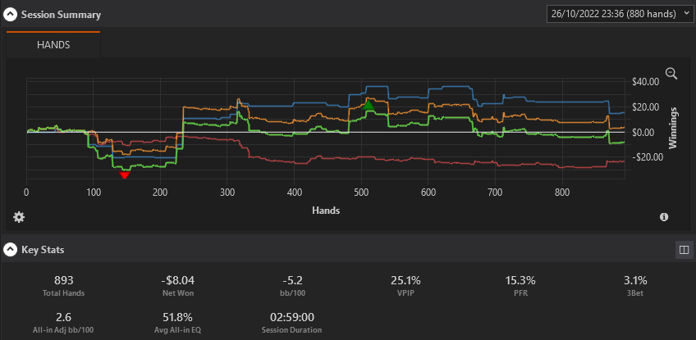Click the -$8.04 Net Won stat

tap(177, 286)
